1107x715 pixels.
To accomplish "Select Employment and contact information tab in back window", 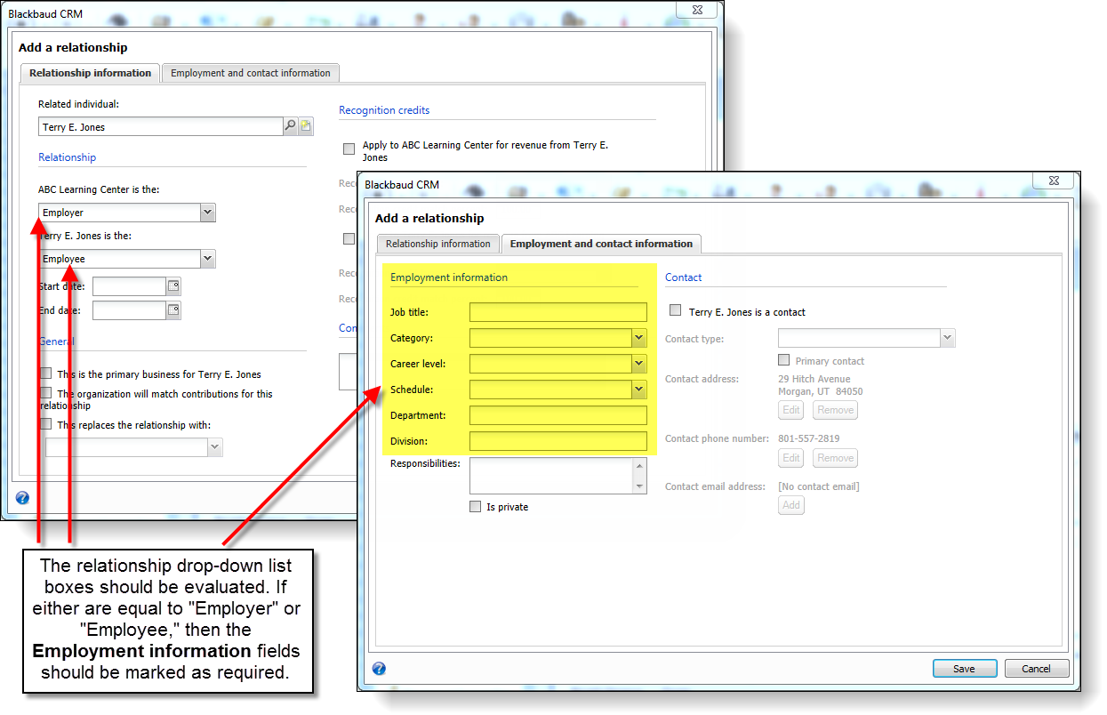I will (x=250, y=73).
